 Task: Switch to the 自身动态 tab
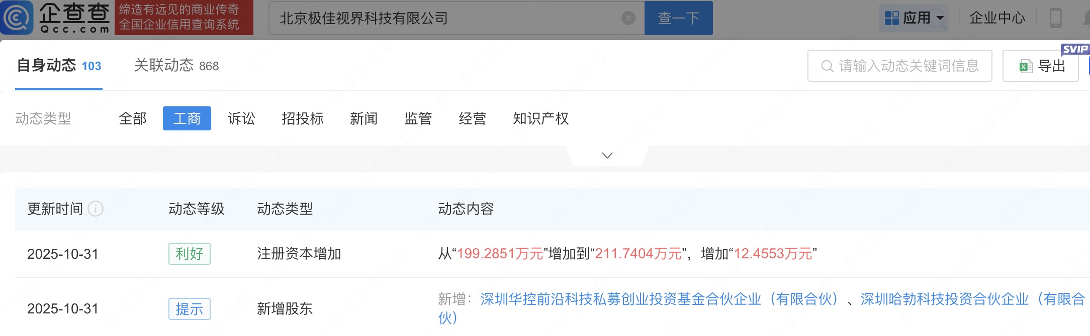[59, 66]
